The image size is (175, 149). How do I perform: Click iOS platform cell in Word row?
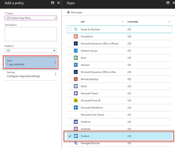coord(129,86)
